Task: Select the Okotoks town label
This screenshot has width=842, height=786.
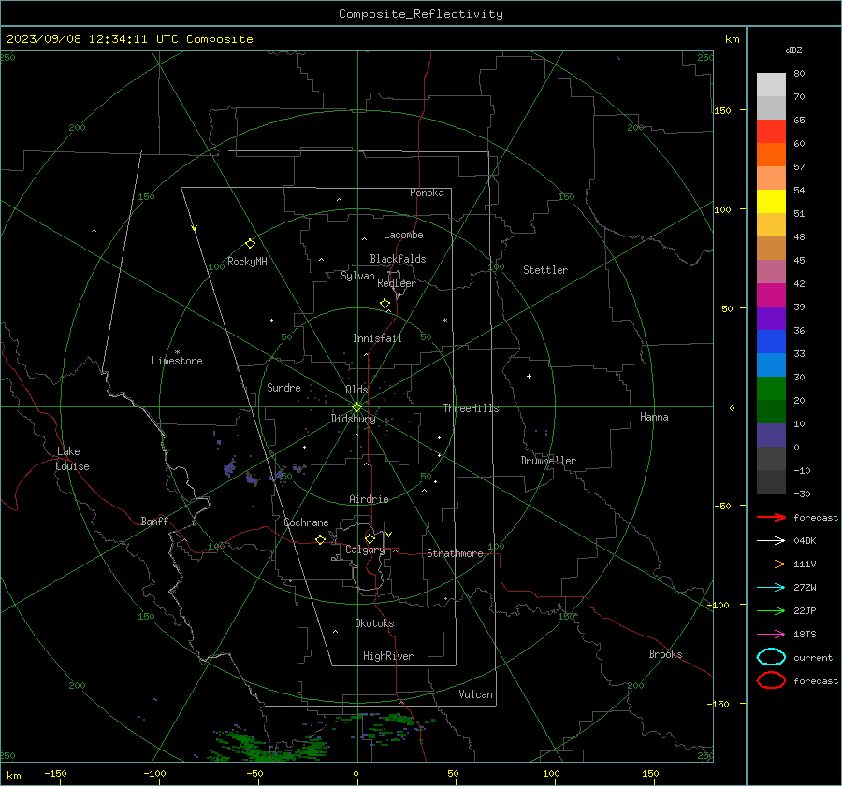Action: pos(374,623)
